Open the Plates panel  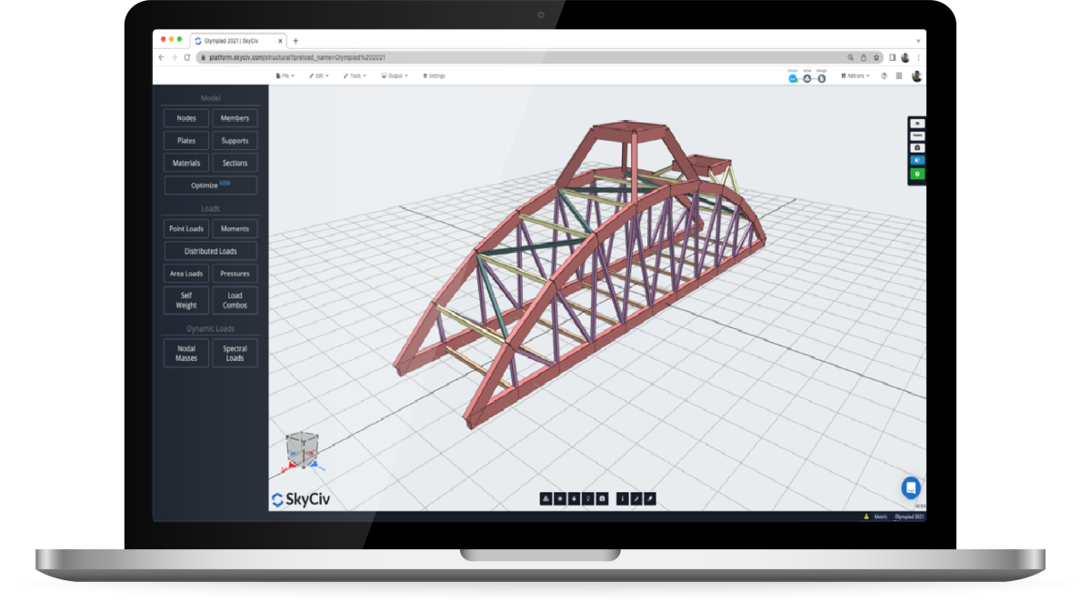186,141
